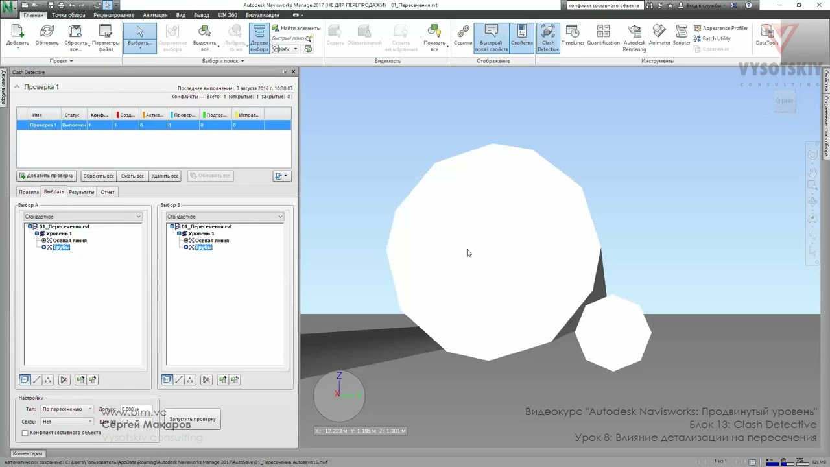The image size is (830, 467).
Task: Open the Анимация ribbon tab
Action: (x=155, y=15)
